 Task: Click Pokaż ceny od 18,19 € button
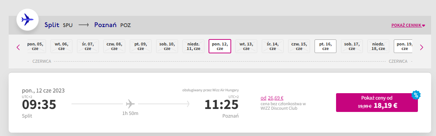[377, 103]
